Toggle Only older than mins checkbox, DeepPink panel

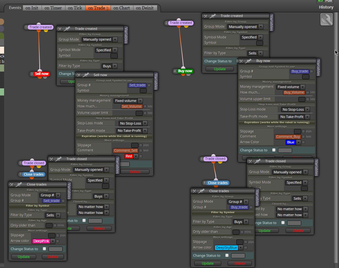click(55, 225)
